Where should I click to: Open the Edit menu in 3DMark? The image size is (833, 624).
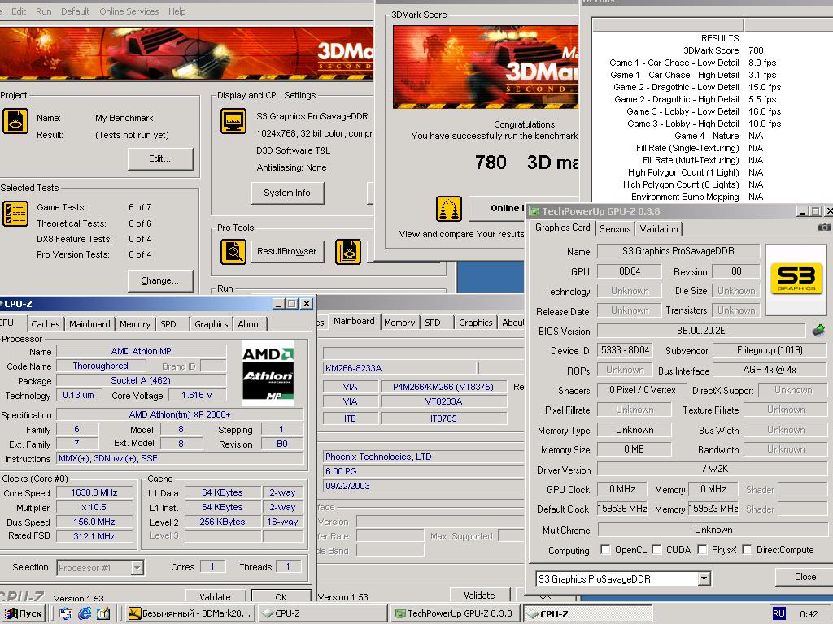[x=19, y=11]
